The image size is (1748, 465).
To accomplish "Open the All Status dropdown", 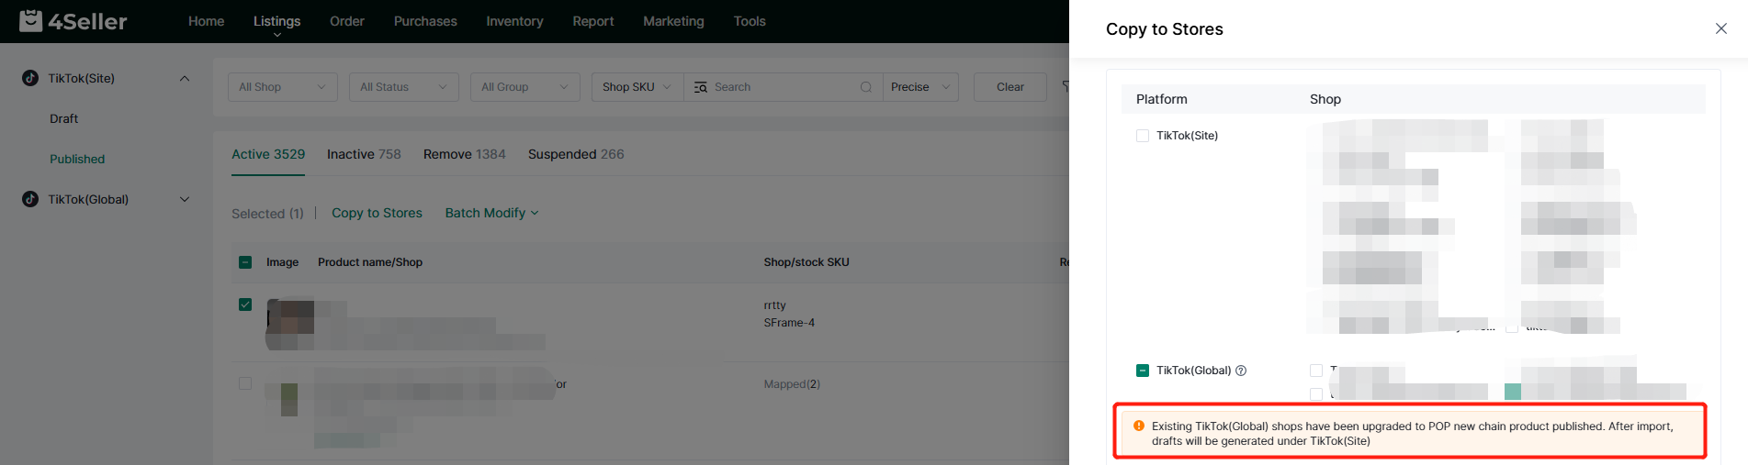I will click(404, 87).
